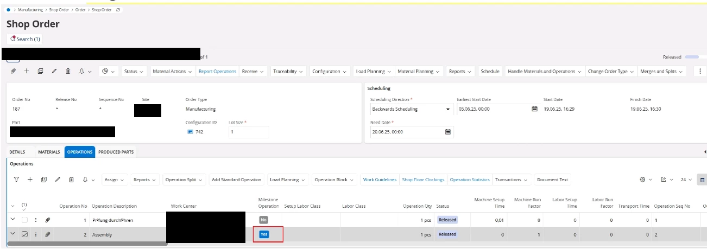Untick the checkbox for the Assembly row

click(x=24, y=234)
